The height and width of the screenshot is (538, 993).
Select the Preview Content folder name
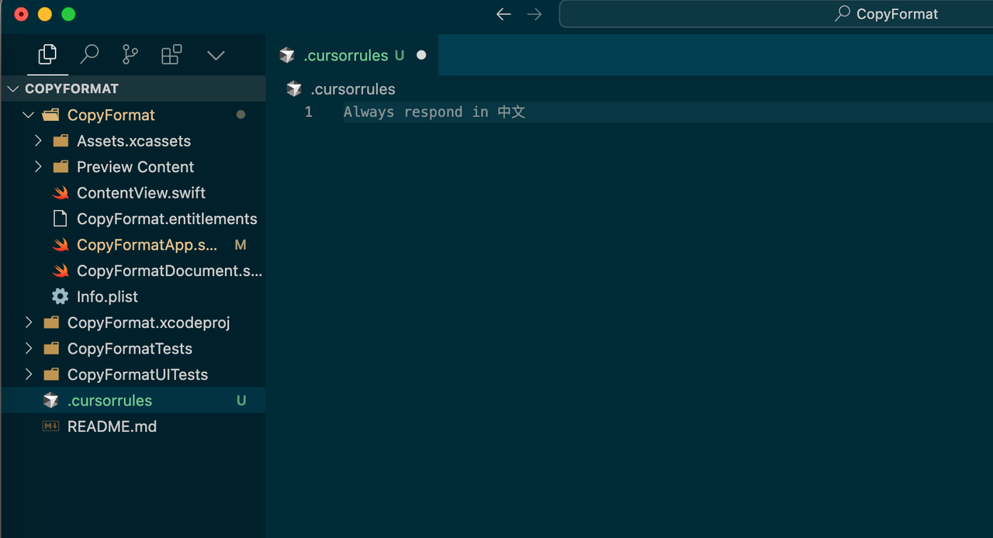click(135, 167)
